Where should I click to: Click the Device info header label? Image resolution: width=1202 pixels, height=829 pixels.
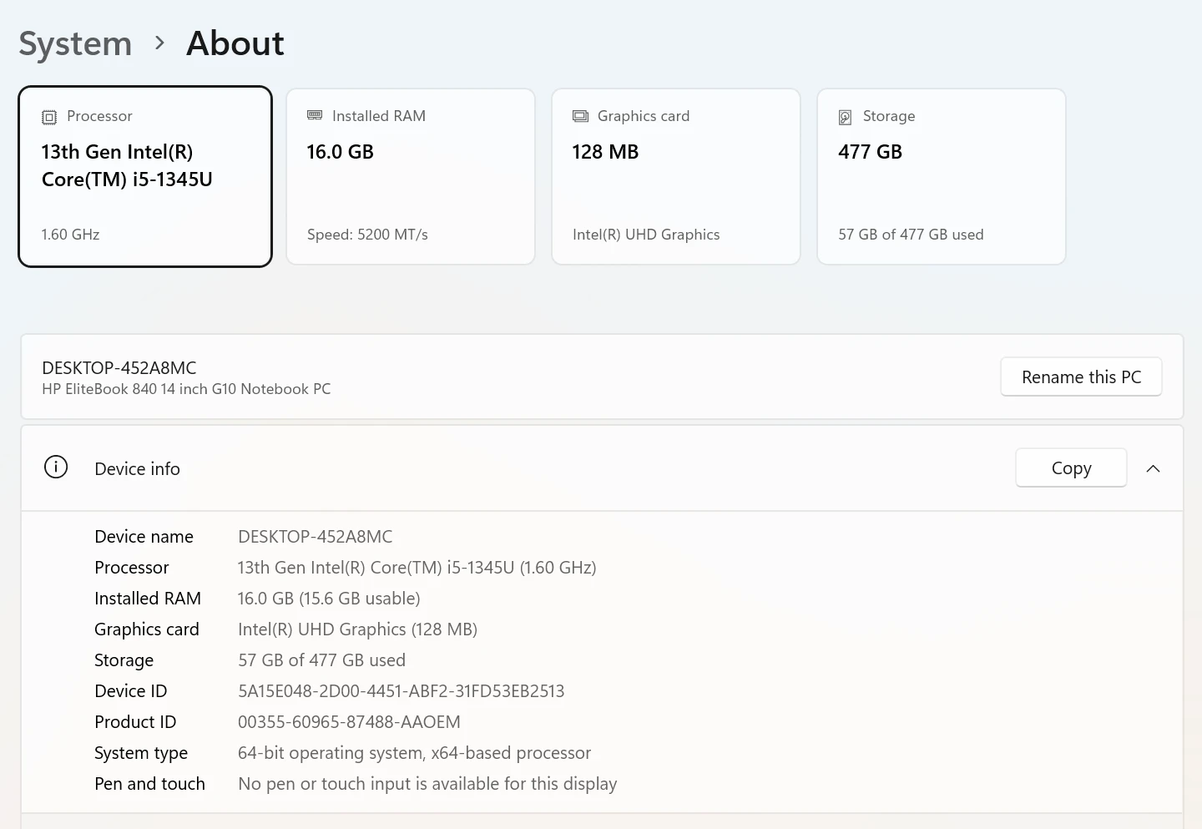(x=138, y=469)
